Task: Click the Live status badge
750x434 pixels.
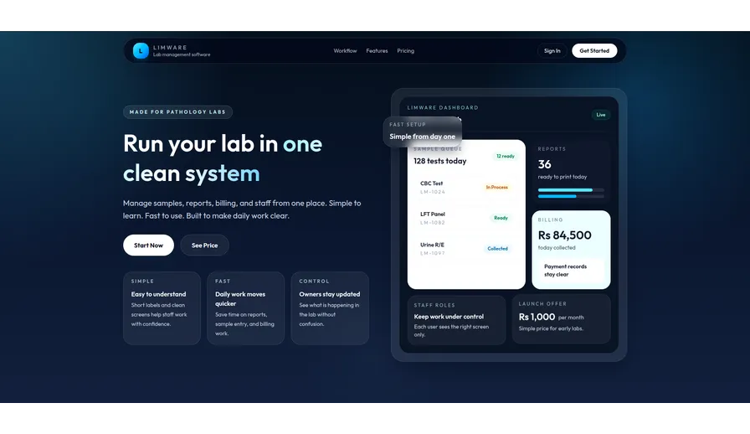Action: (601, 115)
